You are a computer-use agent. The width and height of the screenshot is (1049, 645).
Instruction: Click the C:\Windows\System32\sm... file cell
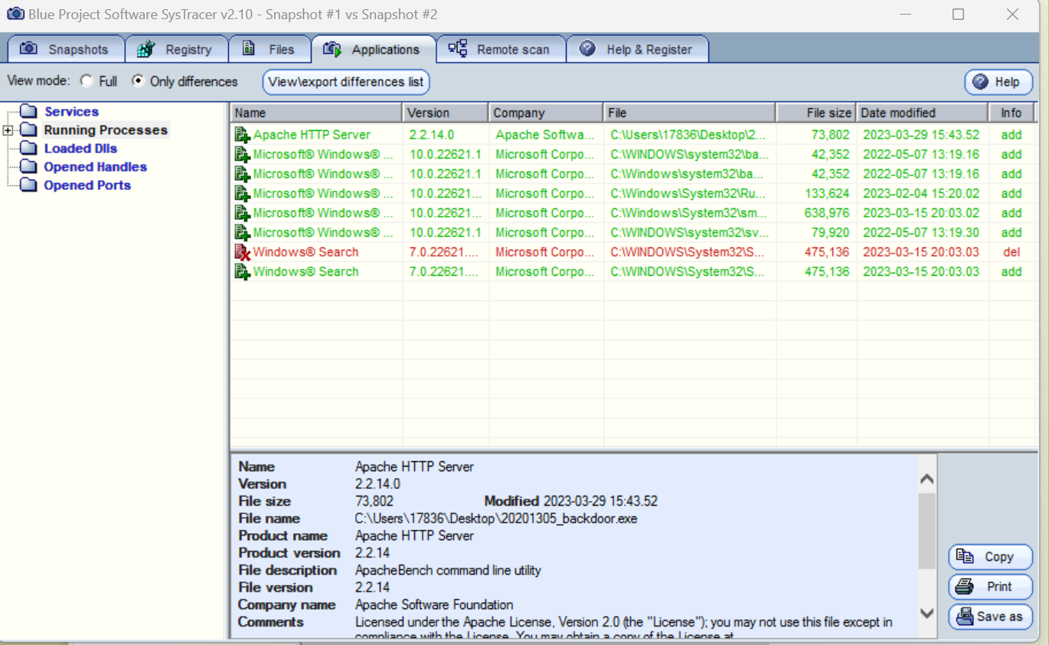pyautogui.click(x=687, y=213)
